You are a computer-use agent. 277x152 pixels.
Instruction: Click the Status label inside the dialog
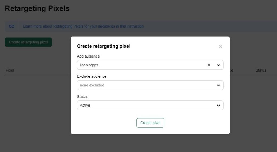(x=82, y=97)
